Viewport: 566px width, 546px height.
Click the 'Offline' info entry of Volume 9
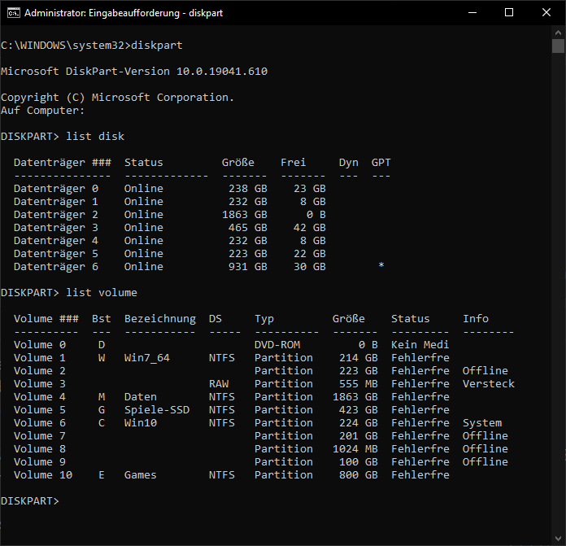pos(485,461)
